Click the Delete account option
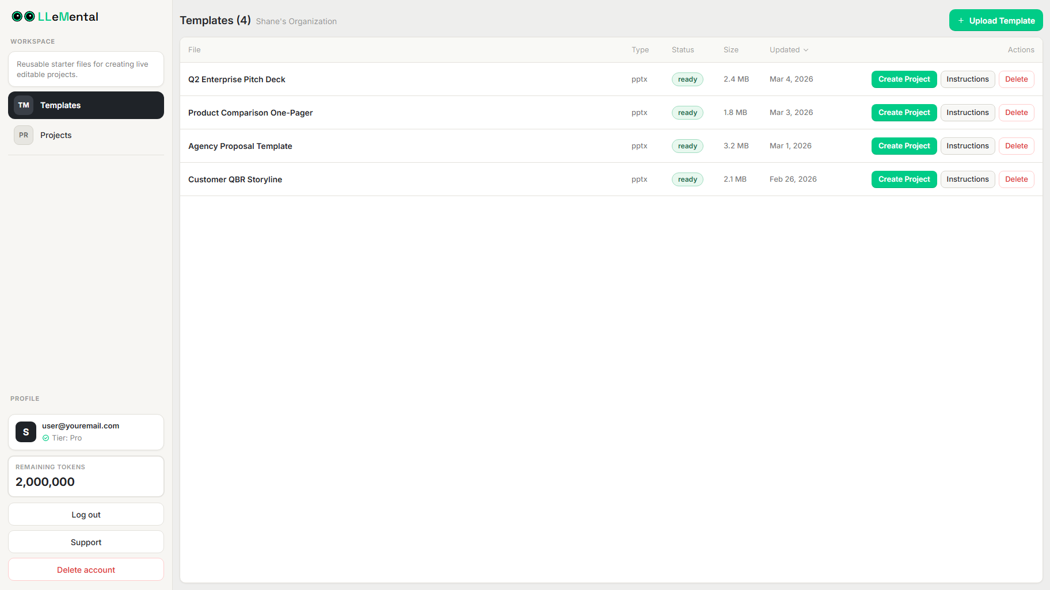1050x590 pixels. pos(86,569)
